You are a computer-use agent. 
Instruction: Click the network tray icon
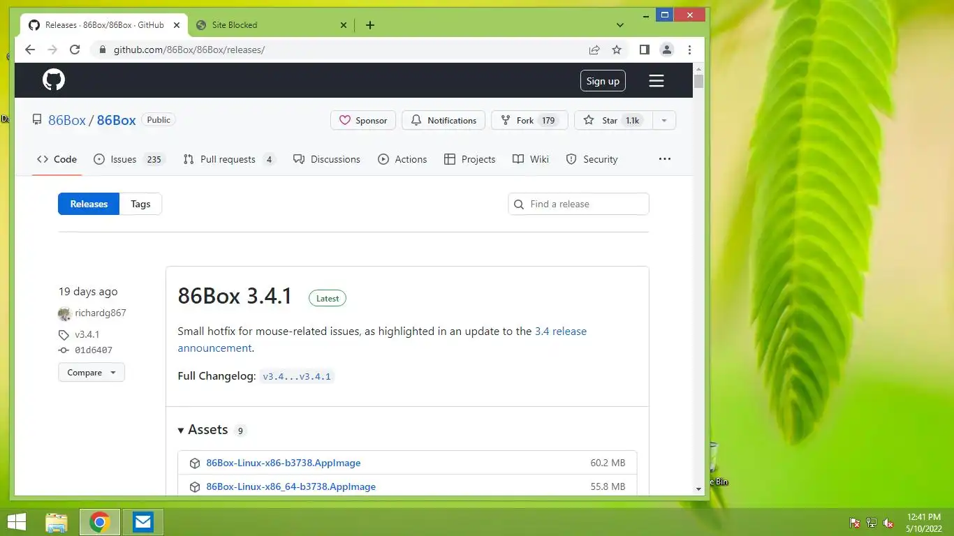[x=872, y=523]
